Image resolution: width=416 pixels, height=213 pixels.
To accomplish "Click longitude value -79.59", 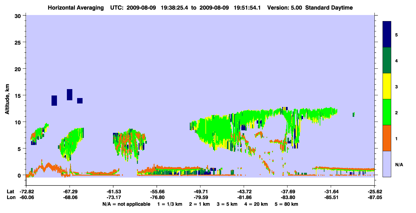I will click(x=200, y=197).
